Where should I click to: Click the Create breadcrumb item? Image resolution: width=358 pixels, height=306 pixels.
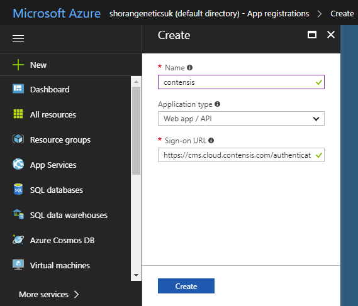click(342, 14)
